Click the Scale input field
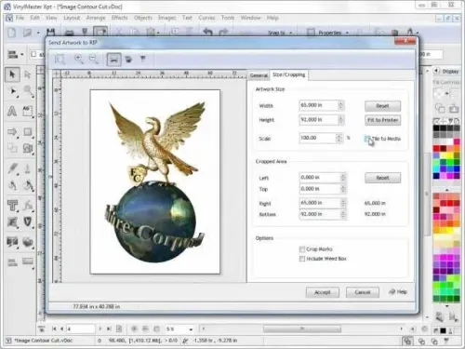This screenshot has width=465, height=349. [318, 138]
